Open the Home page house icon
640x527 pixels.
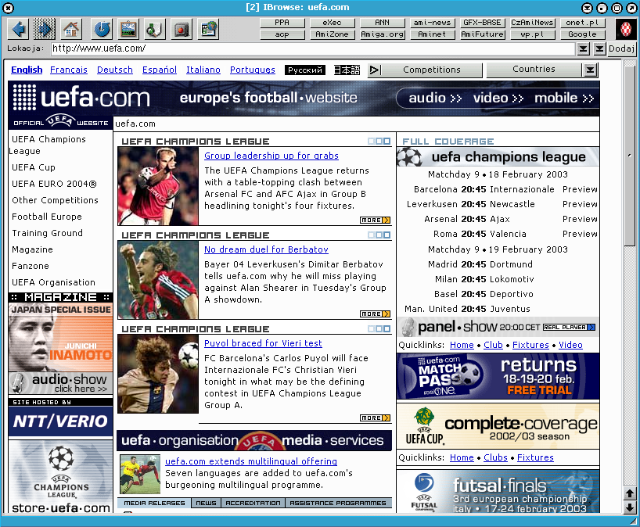[71, 29]
